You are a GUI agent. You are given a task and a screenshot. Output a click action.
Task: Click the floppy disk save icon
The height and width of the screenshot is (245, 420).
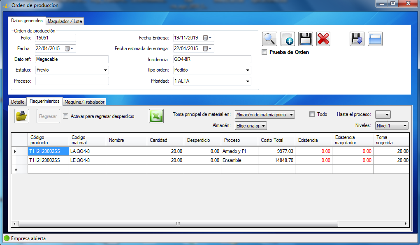tap(306, 39)
